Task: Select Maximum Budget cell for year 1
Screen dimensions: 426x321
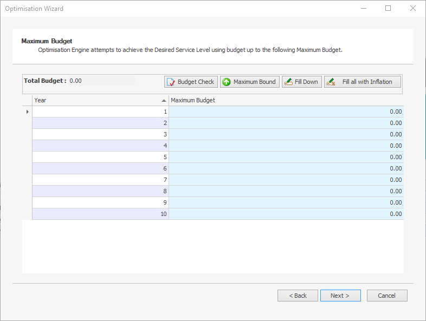Action: tap(286, 112)
